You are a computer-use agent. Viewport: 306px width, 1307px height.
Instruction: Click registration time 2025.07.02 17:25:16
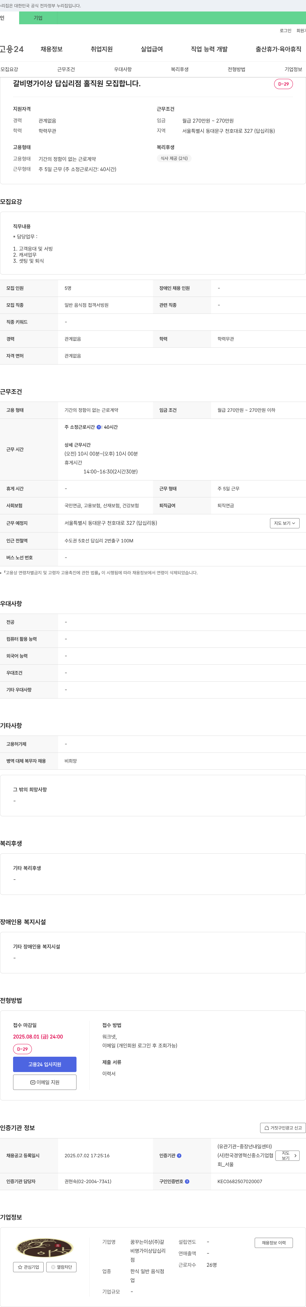87,1156
